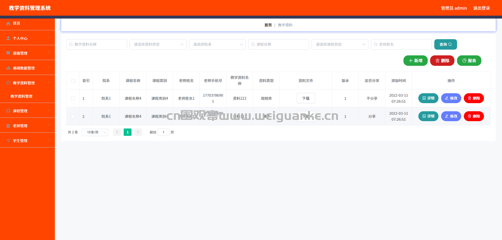Download the file for row 1

(x=306, y=98)
